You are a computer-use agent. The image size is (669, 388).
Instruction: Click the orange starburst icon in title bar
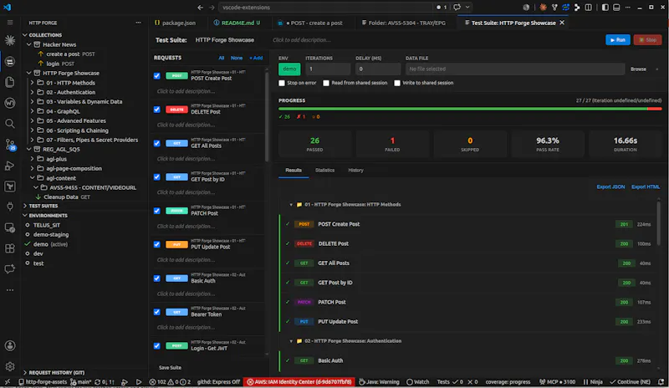543,8
